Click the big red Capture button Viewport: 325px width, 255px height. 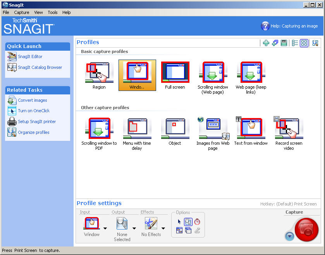pos(306,229)
